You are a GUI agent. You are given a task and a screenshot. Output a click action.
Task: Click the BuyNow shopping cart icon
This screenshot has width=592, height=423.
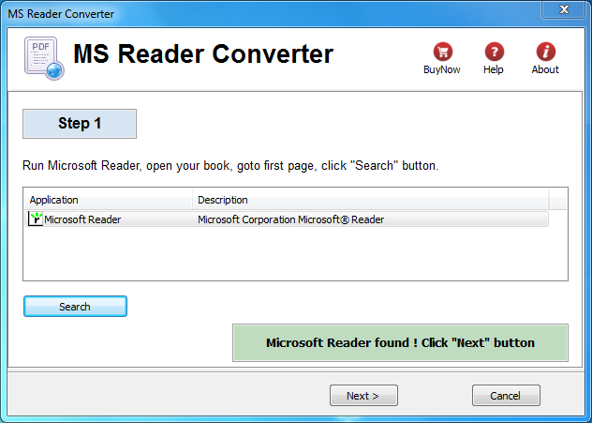coord(443,52)
